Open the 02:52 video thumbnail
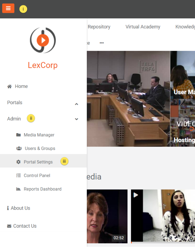The height and width of the screenshot is (247, 195). pos(107,216)
